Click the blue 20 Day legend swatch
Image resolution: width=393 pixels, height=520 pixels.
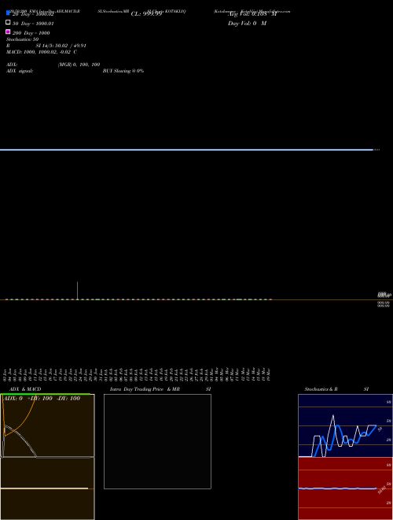[x=8, y=13]
